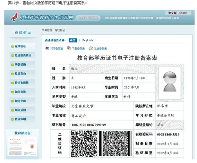The image size is (197, 163).
Task: Click the printer icon for 打印备案表
Action: click(x=47, y=48)
